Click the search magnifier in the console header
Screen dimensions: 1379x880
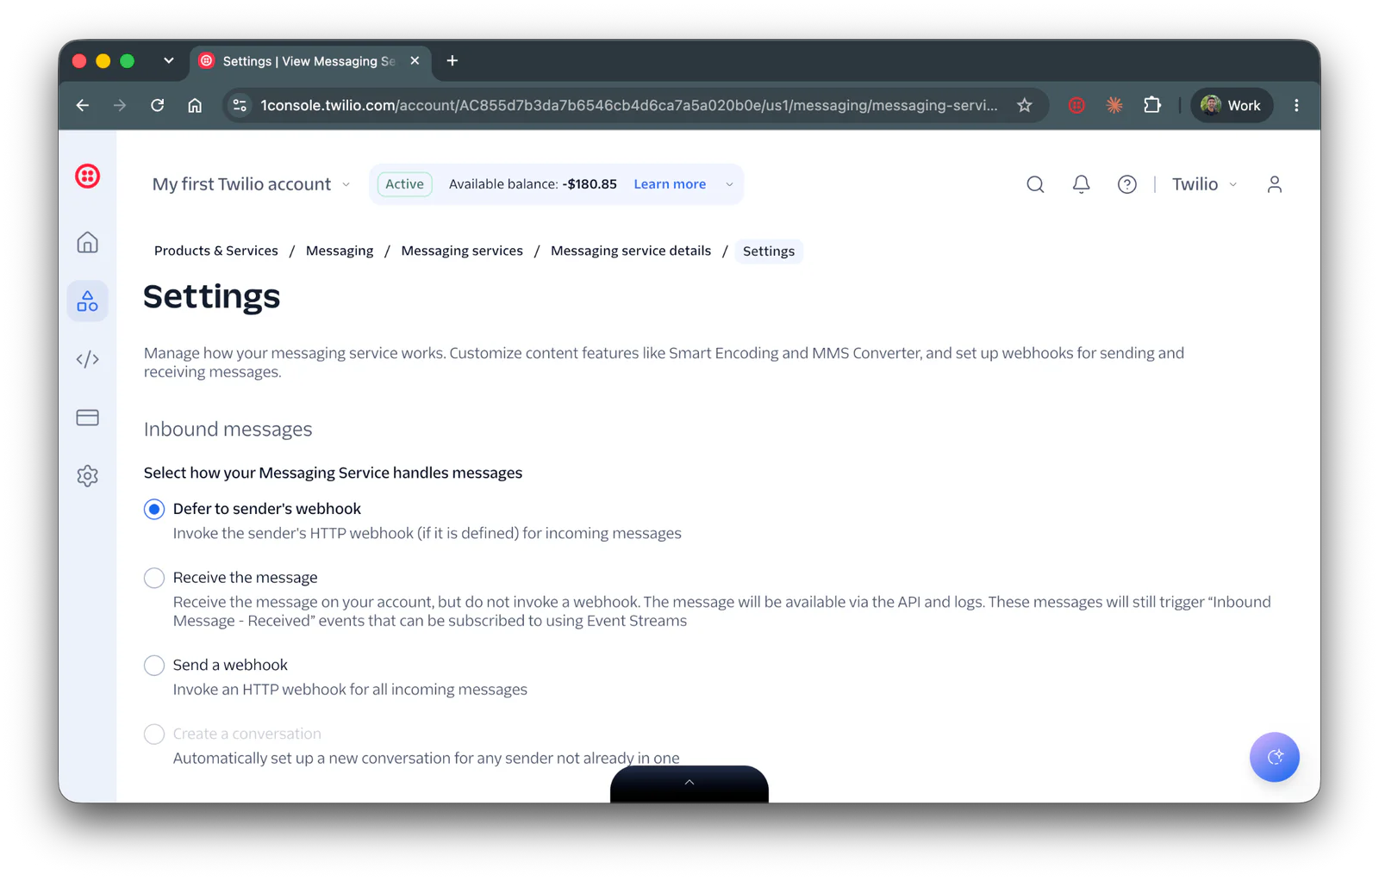[1035, 184]
